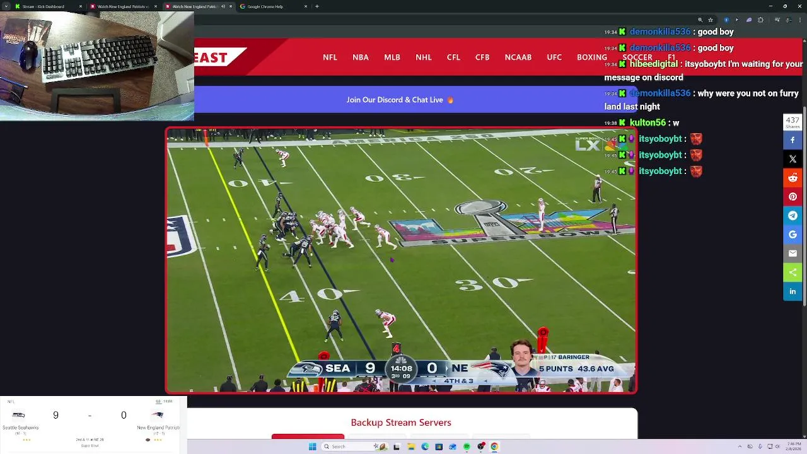807x454 pixels.
Task: Share the stream on Reddit
Action: coord(792,178)
